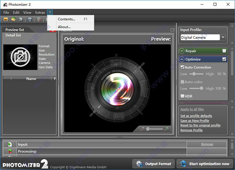Screen dimensions: 235x170
Task: Click the remove image toolbar icon
Action: [39, 19]
